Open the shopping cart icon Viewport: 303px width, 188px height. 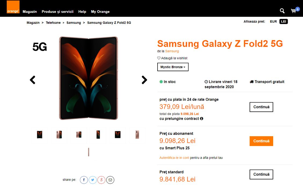pyautogui.click(x=294, y=11)
